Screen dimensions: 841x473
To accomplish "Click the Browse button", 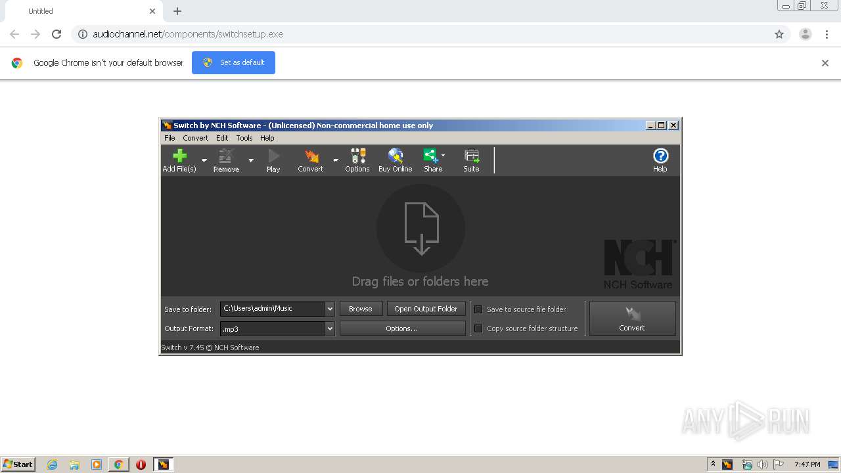I will pyautogui.click(x=361, y=309).
